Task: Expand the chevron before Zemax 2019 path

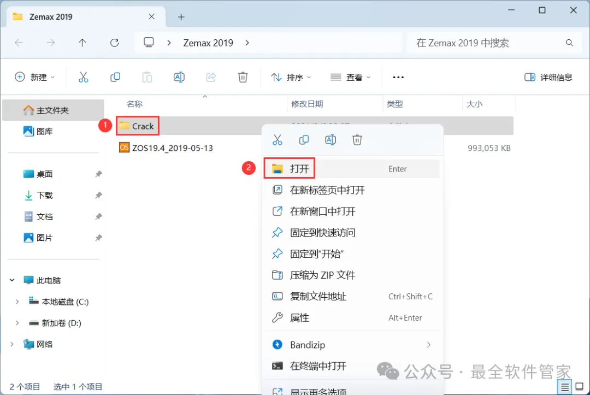Action: point(169,43)
